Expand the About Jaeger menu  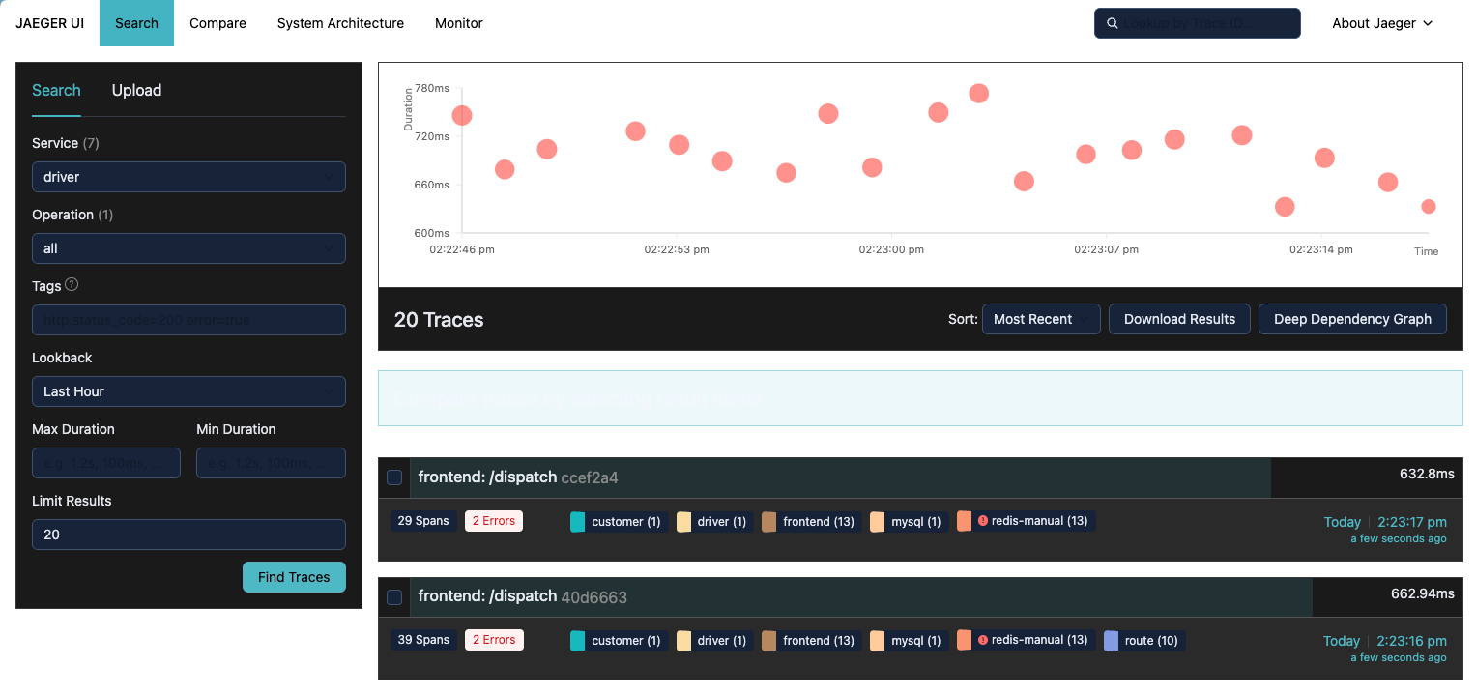(1381, 23)
